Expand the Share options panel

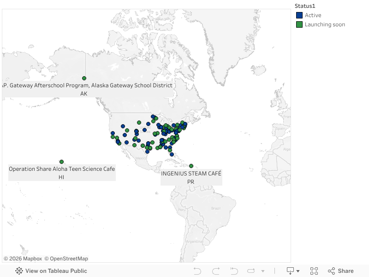point(344,271)
